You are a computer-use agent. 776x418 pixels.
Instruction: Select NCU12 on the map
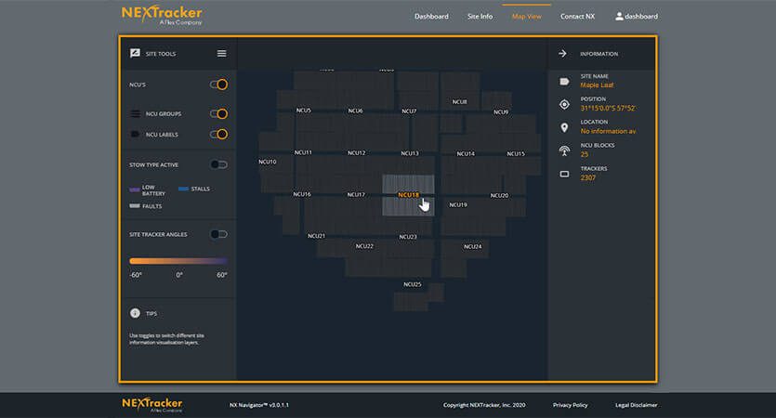356,153
